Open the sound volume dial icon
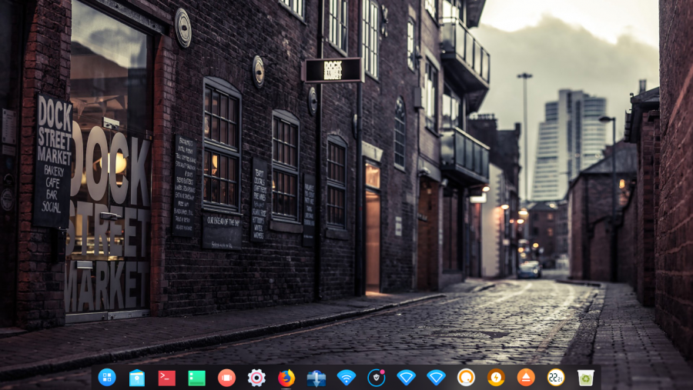The width and height of the screenshot is (693, 390). point(466,378)
